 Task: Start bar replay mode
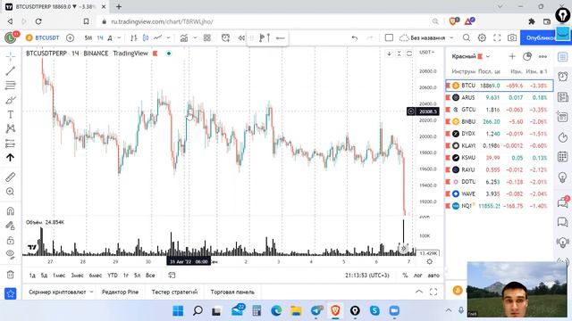pos(241,37)
